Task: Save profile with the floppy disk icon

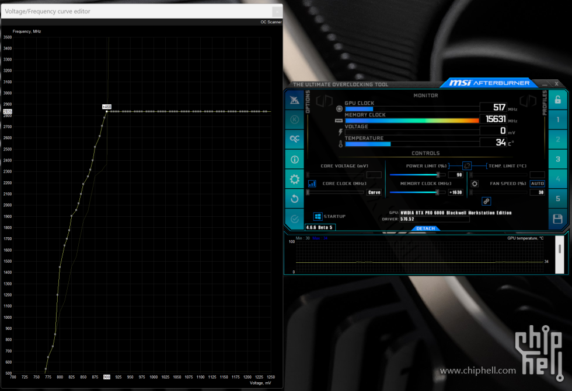Action: click(558, 219)
